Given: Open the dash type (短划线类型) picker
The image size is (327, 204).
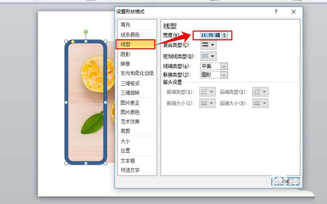Looking at the screenshot, I should click(x=208, y=56).
